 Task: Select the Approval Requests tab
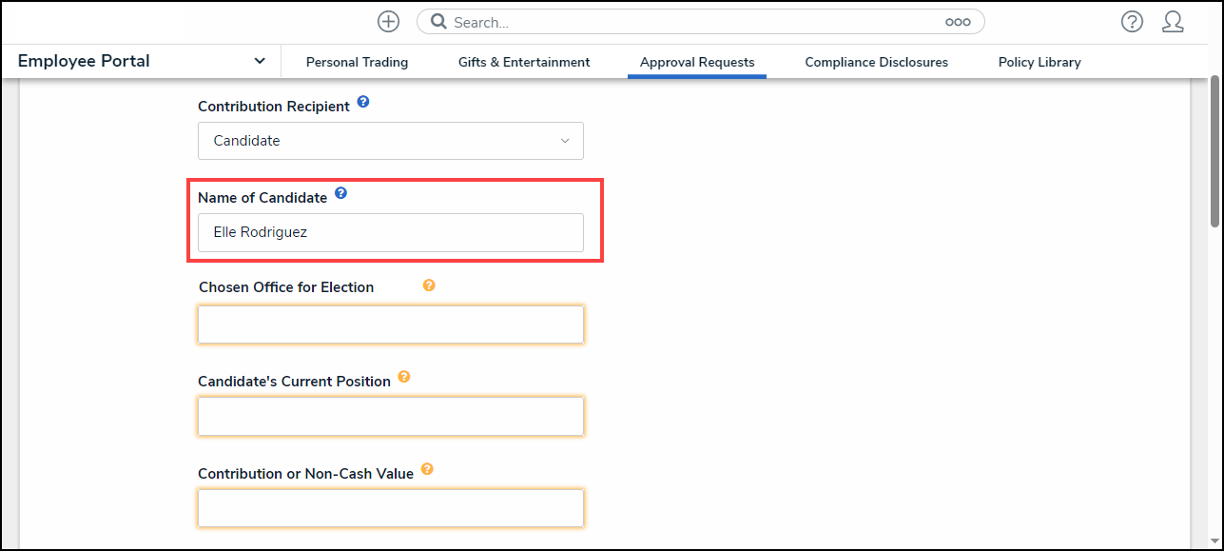tap(697, 63)
